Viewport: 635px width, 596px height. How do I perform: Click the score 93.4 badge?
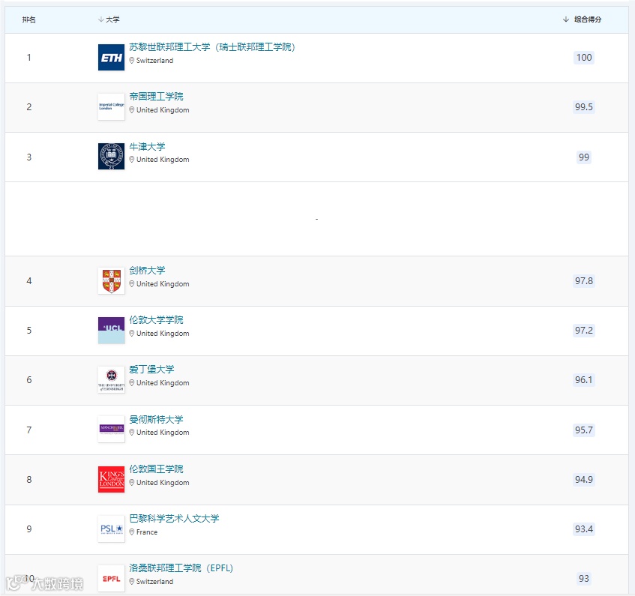[x=583, y=529]
